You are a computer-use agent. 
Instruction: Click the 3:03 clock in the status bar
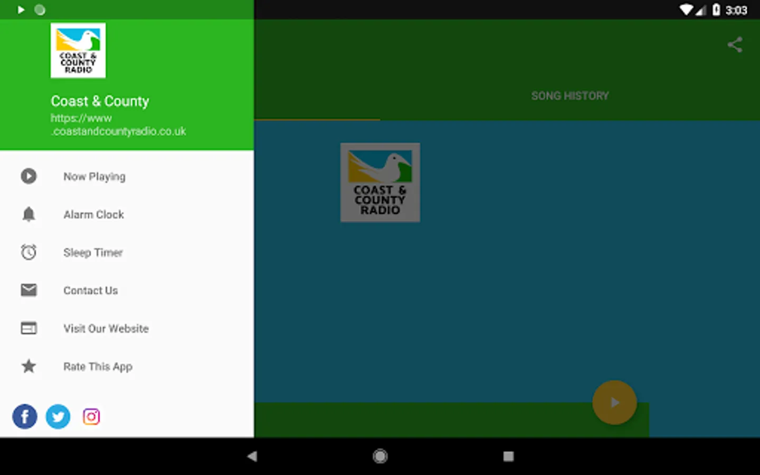[x=736, y=10]
